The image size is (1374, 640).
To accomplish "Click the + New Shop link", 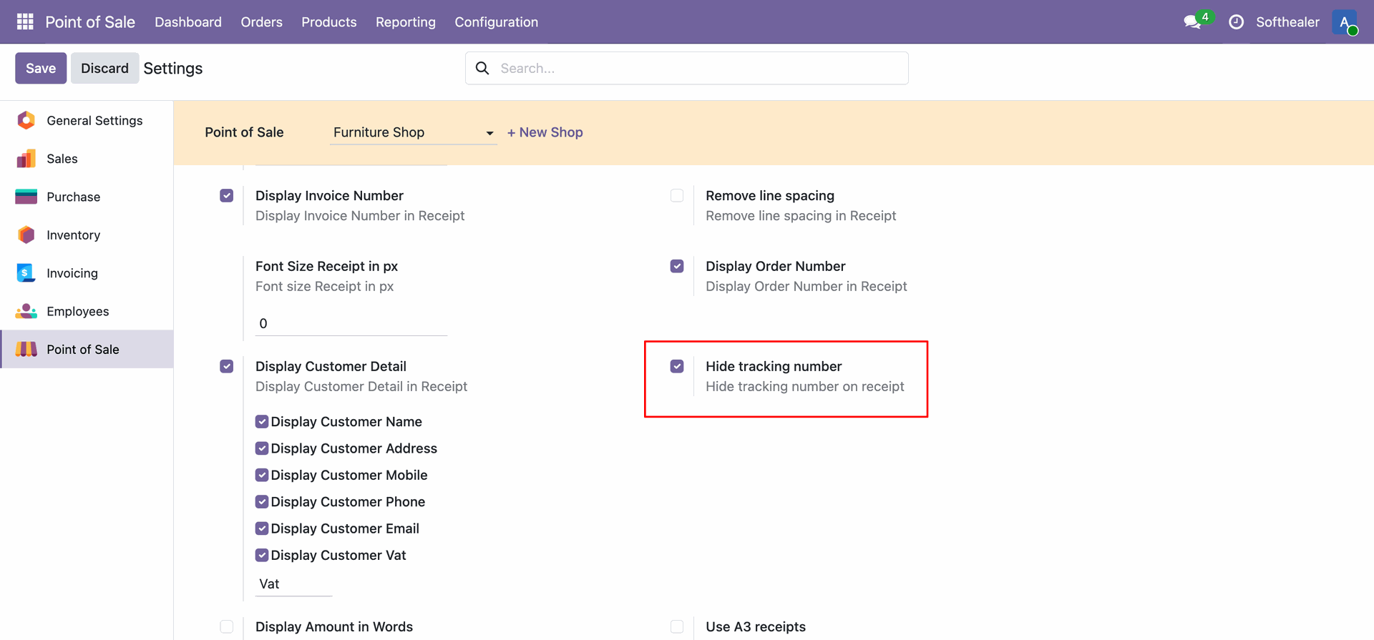I will (545, 132).
